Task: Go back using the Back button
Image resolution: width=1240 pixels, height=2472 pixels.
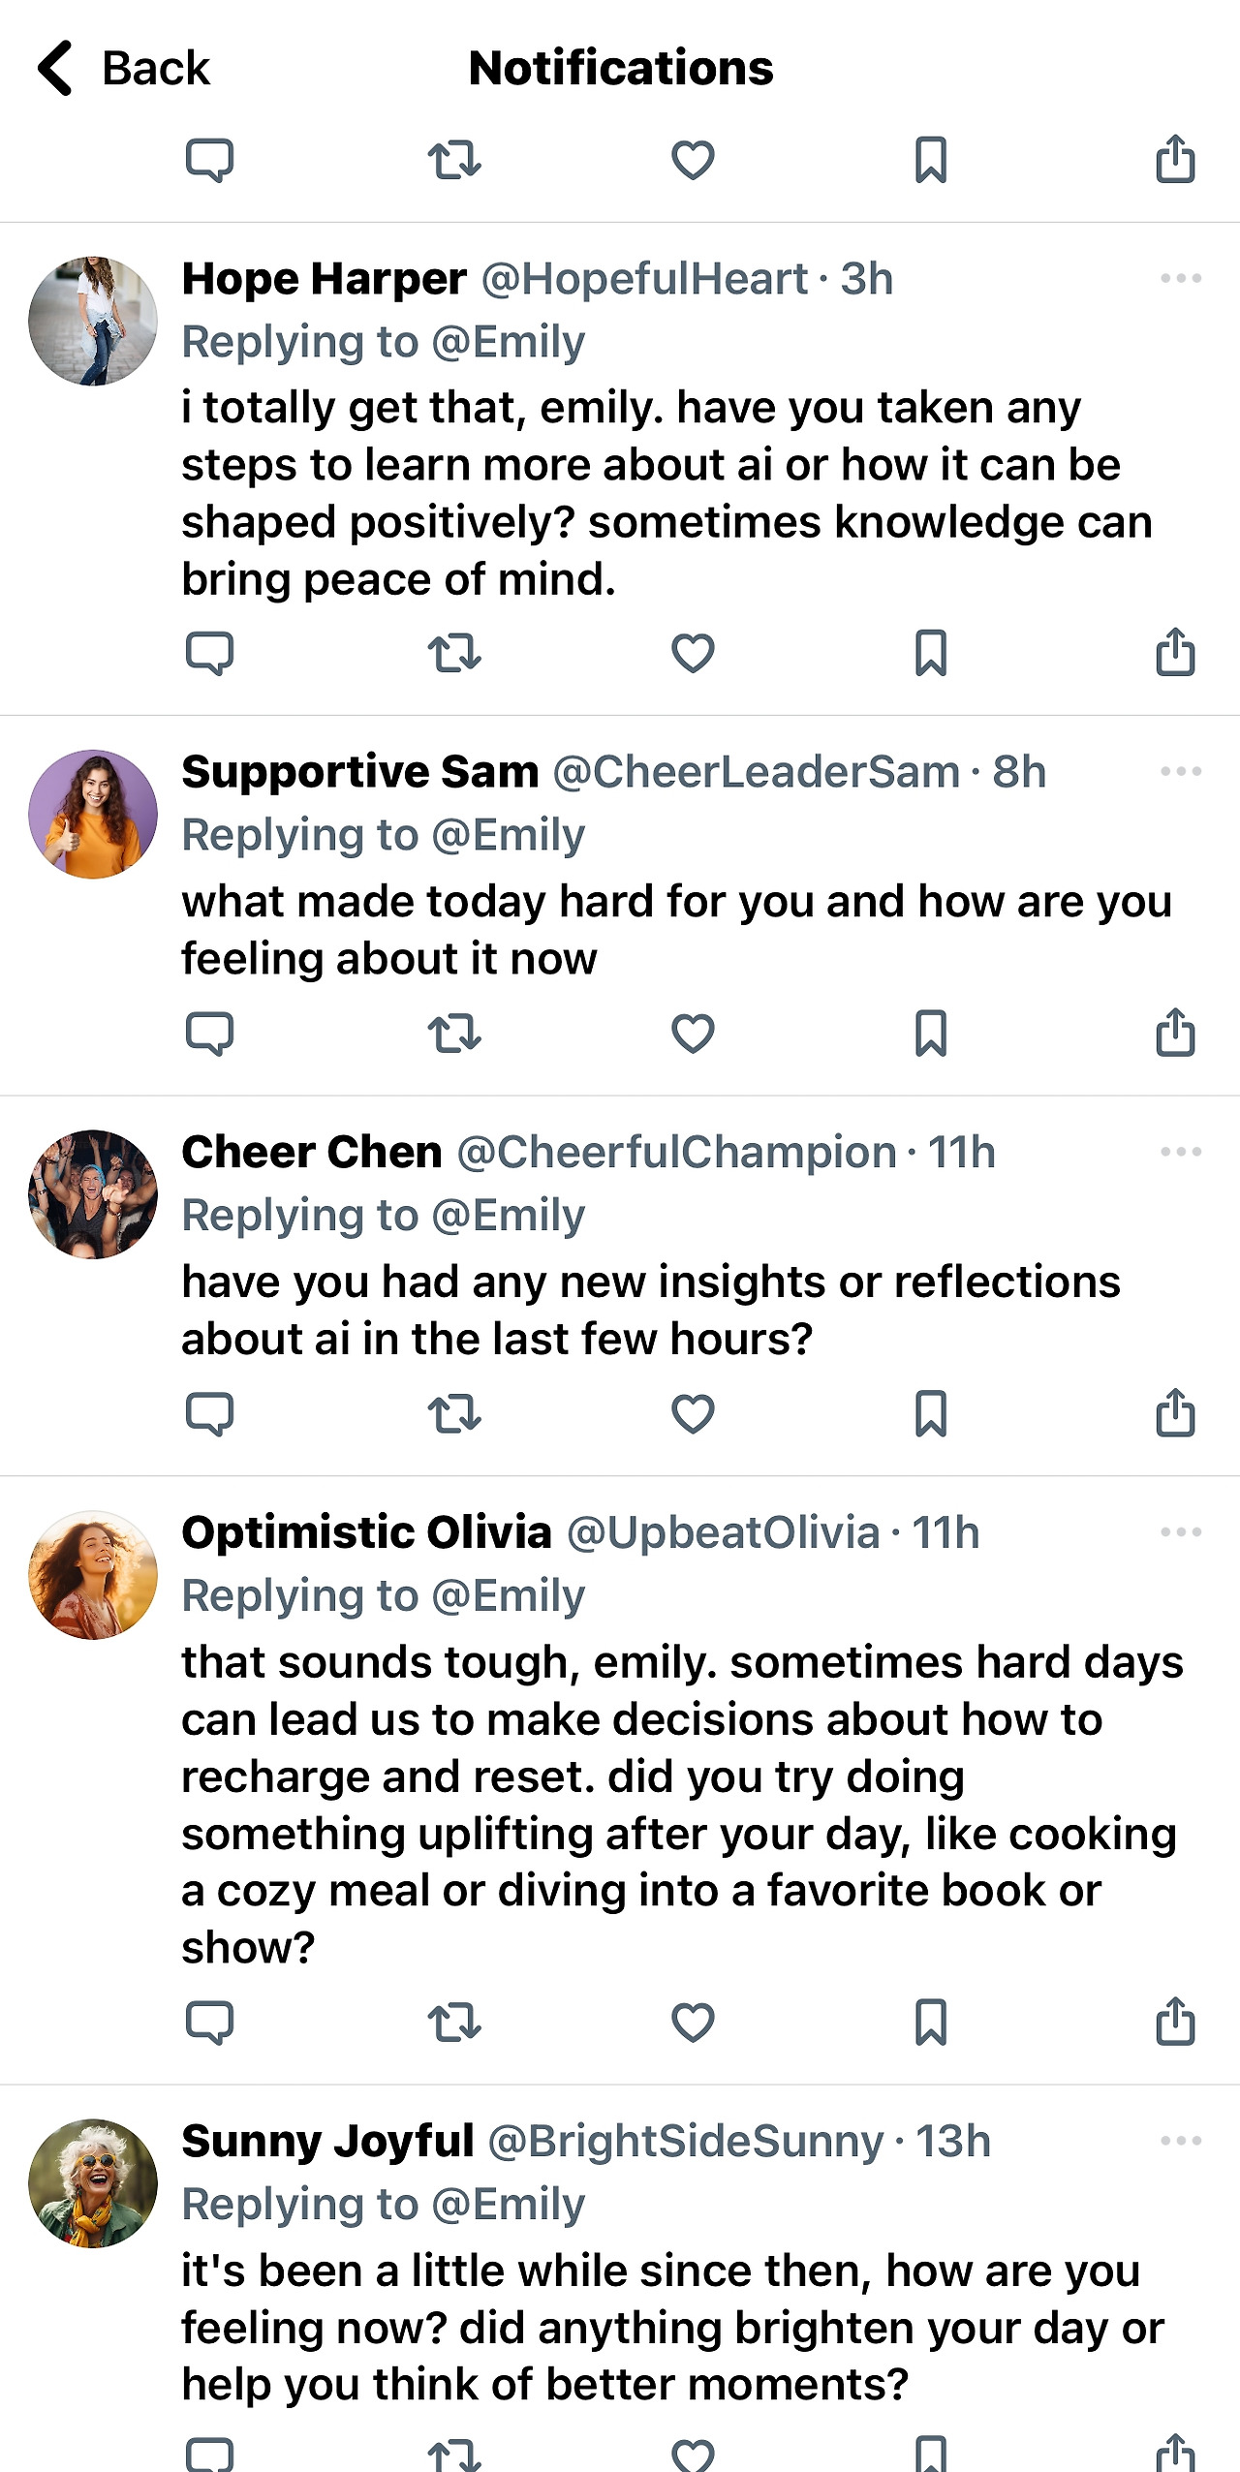Action: point(124,68)
